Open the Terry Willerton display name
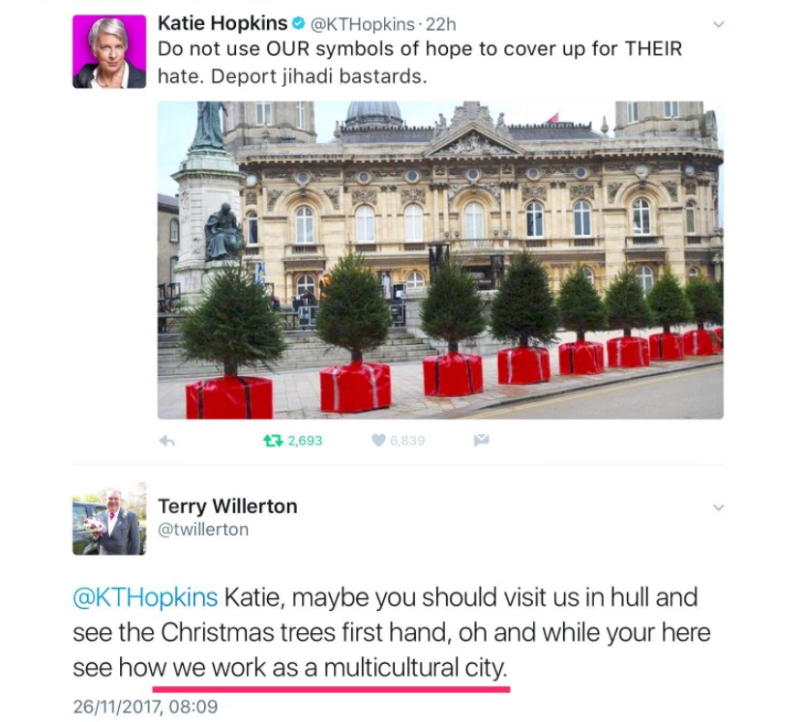Viewport: 804px width, 722px height. [227, 505]
